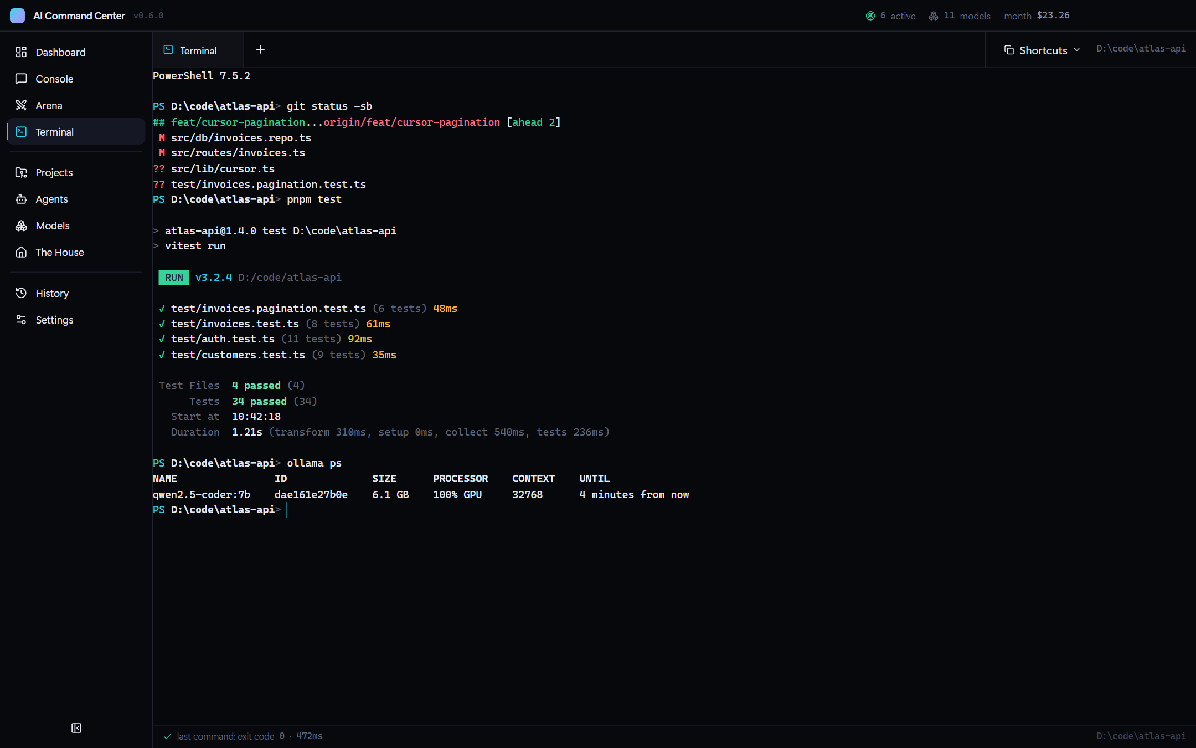The image size is (1196, 748).
Task: Click the Terminal tab icon
Action: pos(168,50)
